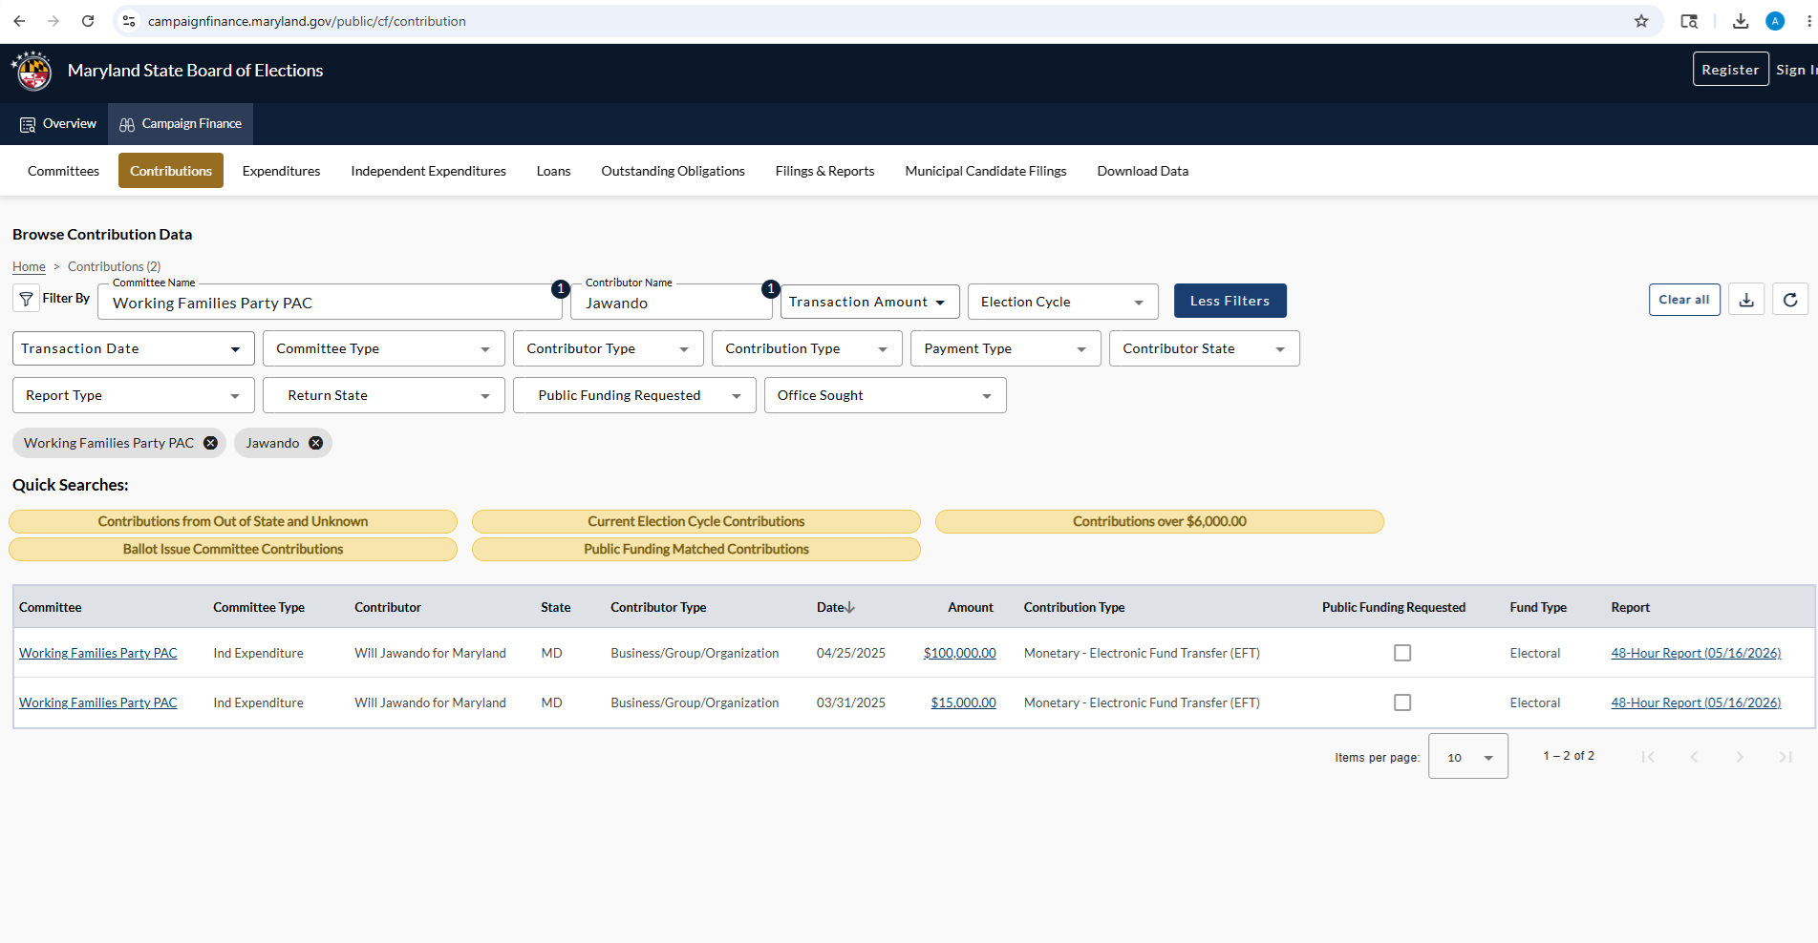This screenshot has height=943, width=1818.
Task: Go to the next page of results
Action: pyautogui.click(x=1740, y=757)
